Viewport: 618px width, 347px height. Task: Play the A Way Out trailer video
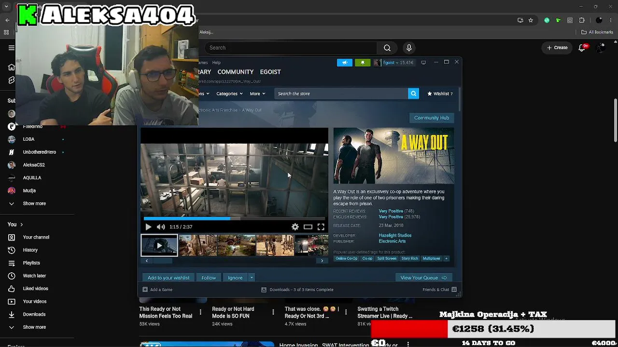click(x=148, y=227)
